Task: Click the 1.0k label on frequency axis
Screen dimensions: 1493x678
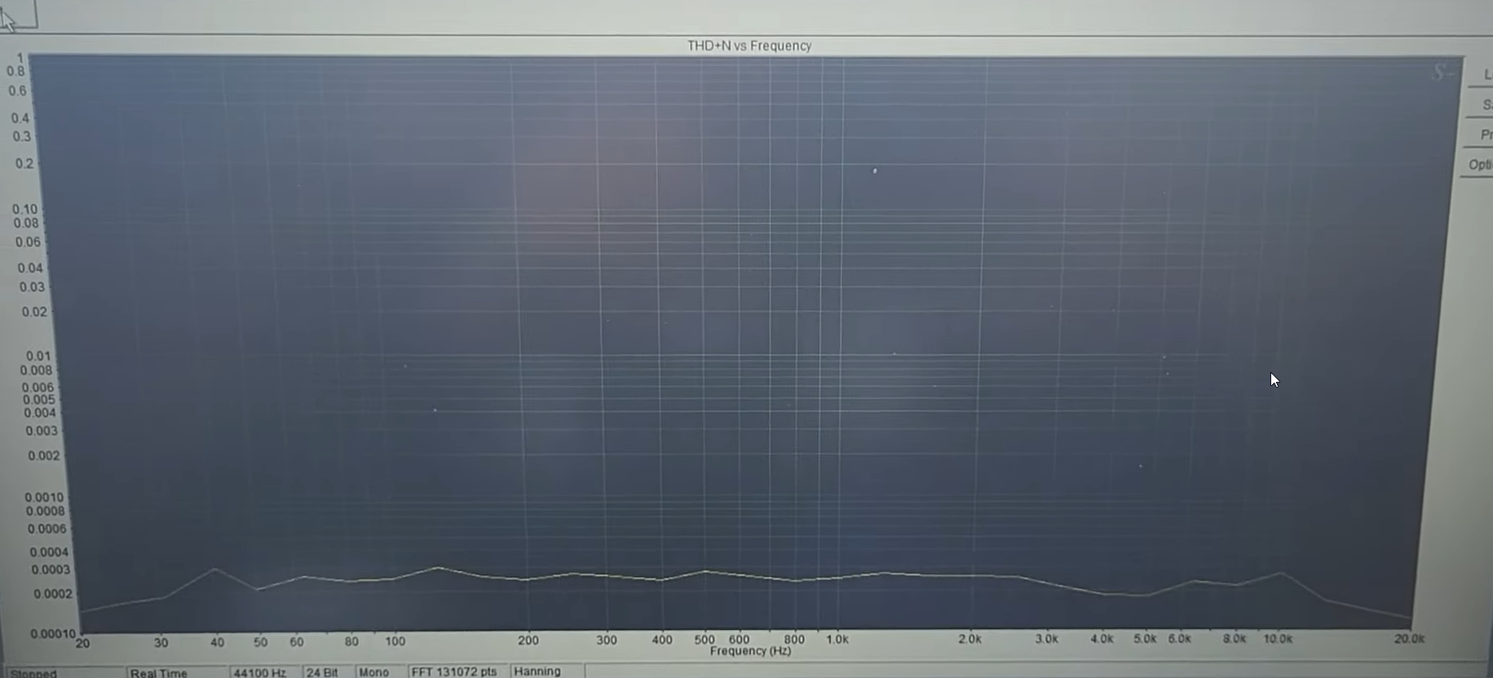Action: [837, 640]
